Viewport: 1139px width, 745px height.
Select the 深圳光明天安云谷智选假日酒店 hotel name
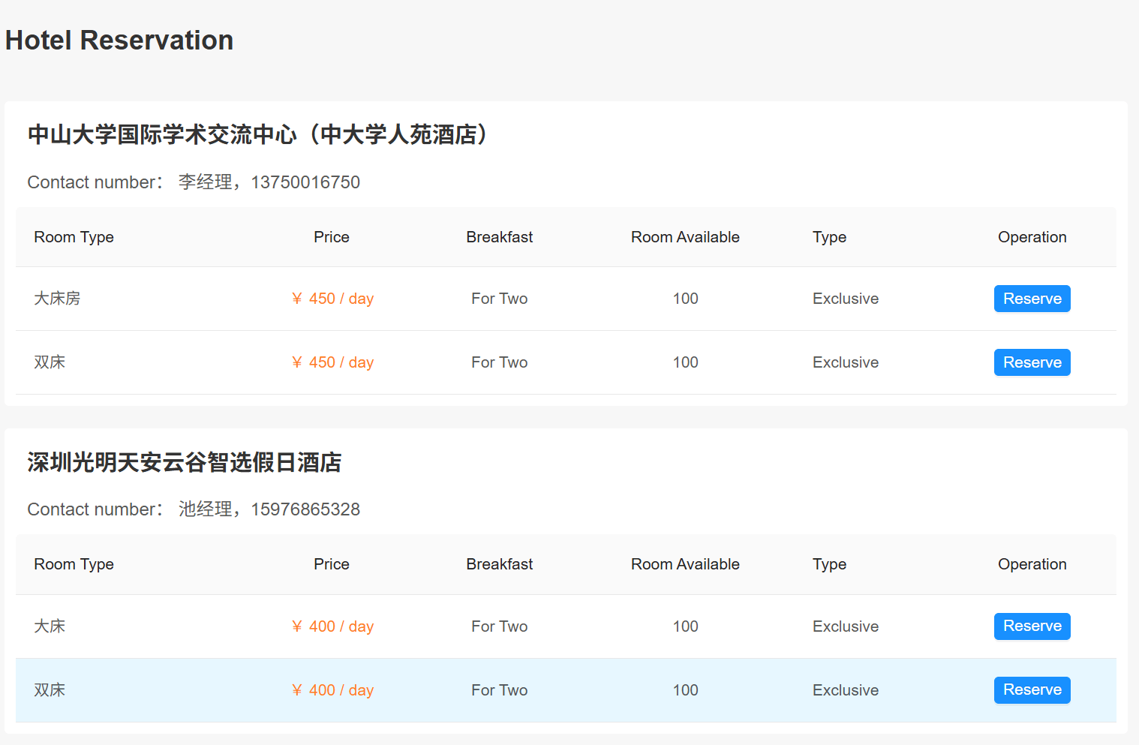pyautogui.click(x=184, y=463)
